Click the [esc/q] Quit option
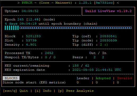The height and width of the screenshot is (96, 137). (x=16, y=91)
